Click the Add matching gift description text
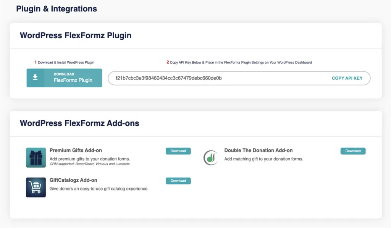Screen dimensions: 391x228 (263, 159)
